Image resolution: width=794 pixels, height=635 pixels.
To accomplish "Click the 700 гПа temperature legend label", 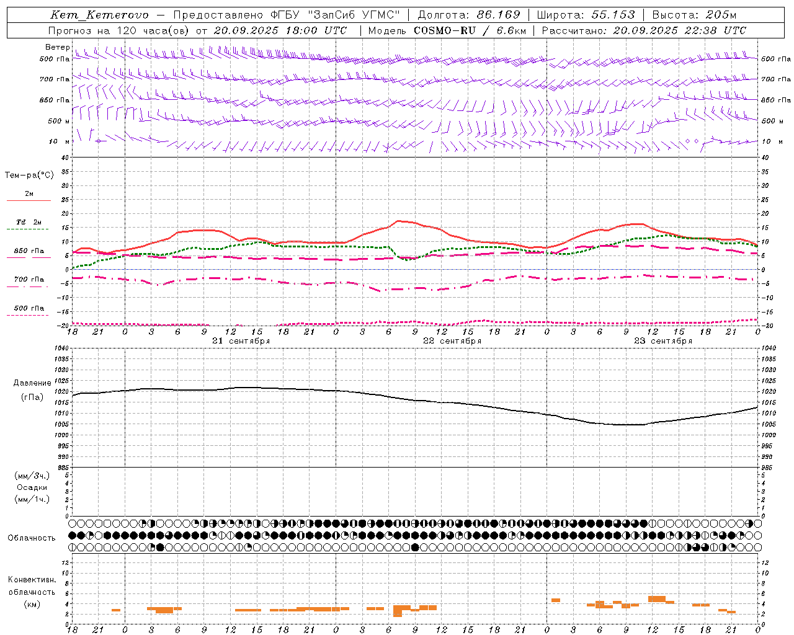I will [29, 280].
